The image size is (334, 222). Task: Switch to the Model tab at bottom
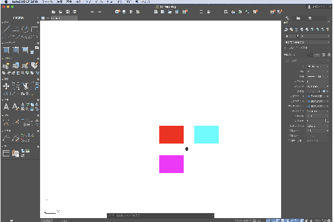(47, 220)
